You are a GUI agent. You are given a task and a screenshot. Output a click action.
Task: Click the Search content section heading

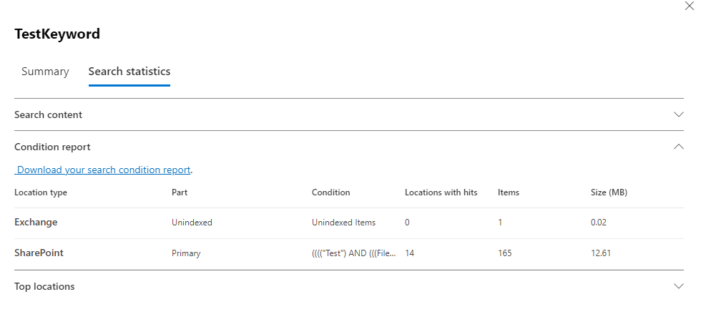pyautogui.click(x=48, y=114)
